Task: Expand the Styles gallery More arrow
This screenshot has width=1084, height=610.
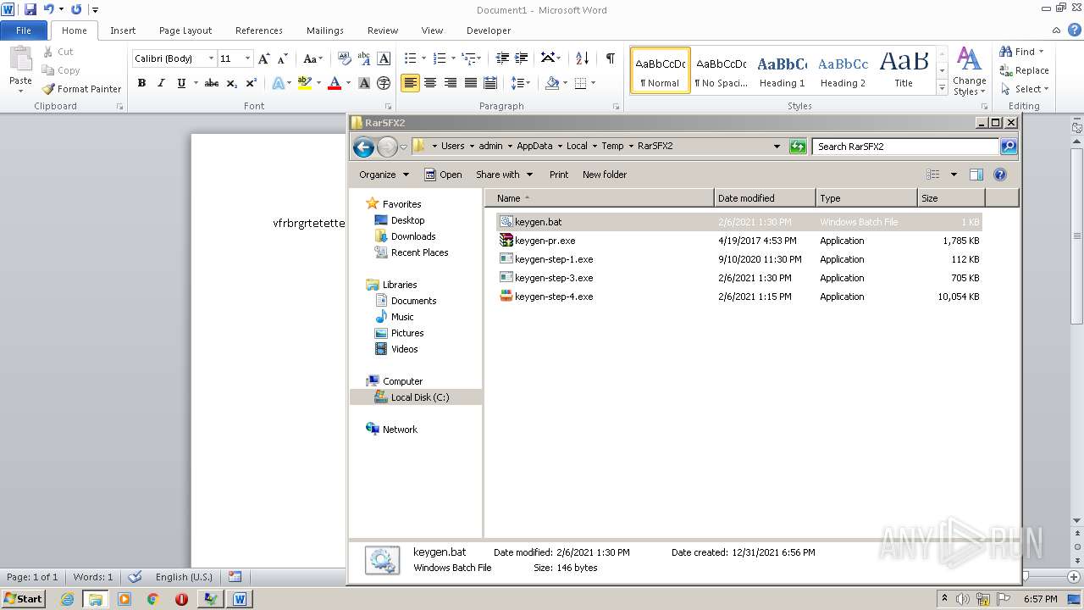Action: pos(942,88)
